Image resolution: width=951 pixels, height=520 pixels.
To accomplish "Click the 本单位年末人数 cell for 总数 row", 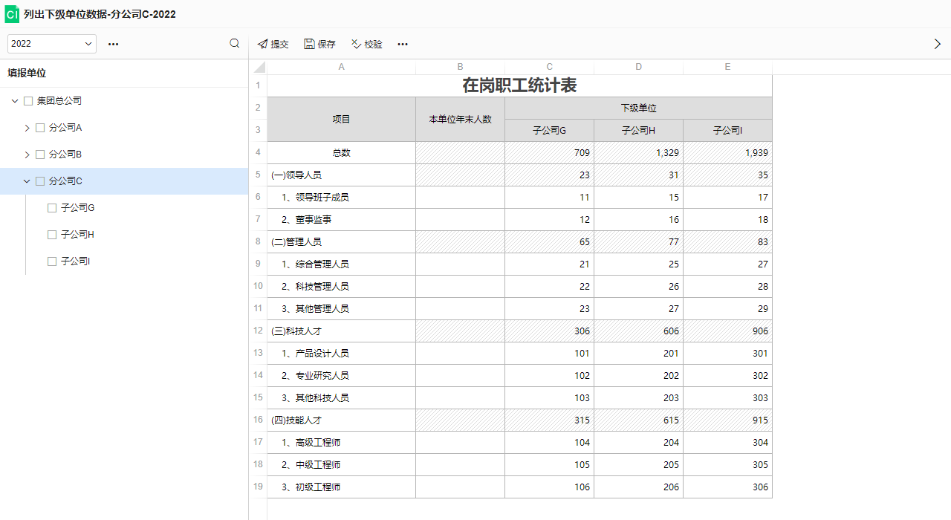I will click(x=460, y=152).
